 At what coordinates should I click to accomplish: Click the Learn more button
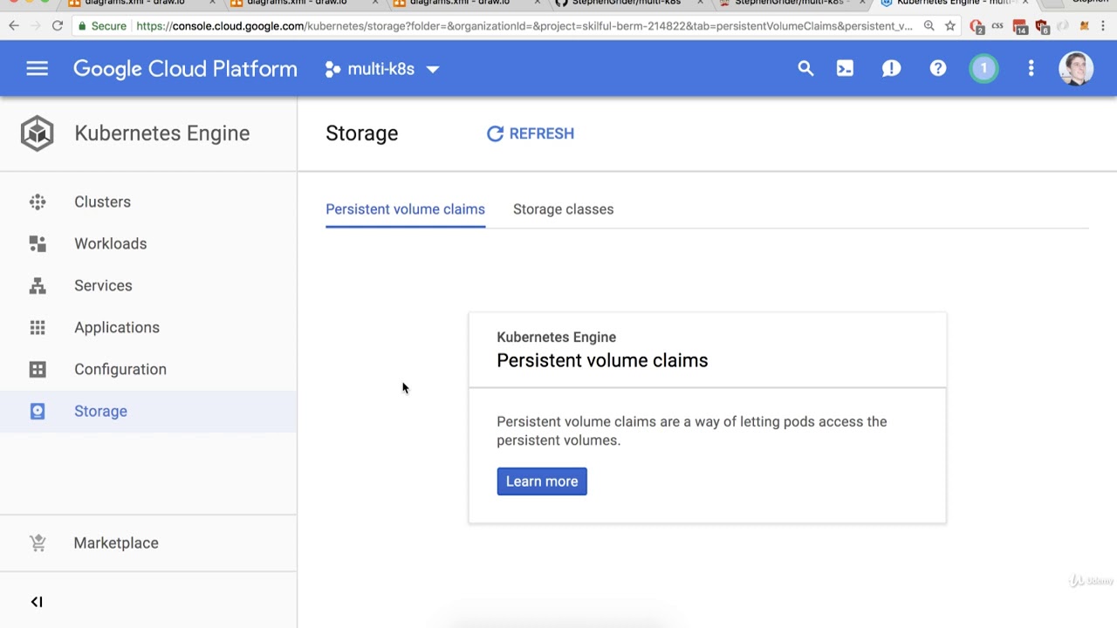[542, 481]
